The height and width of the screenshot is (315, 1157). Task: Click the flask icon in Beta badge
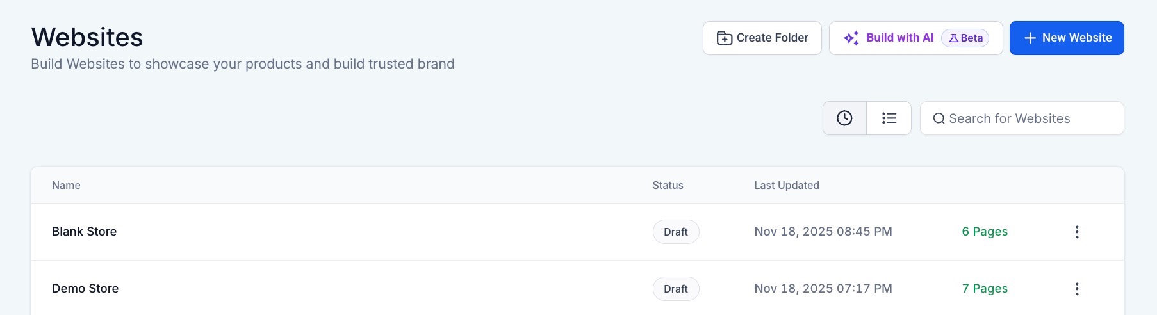[953, 38]
